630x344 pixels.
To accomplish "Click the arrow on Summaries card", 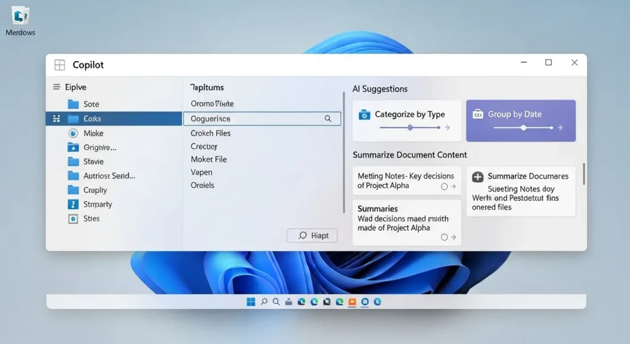I will [x=453, y=237].
